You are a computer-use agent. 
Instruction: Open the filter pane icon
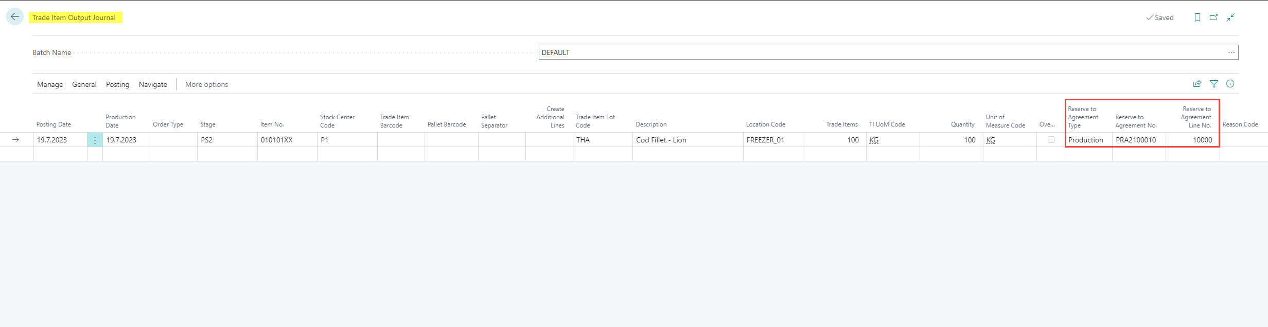click(x=1213, y=84)
